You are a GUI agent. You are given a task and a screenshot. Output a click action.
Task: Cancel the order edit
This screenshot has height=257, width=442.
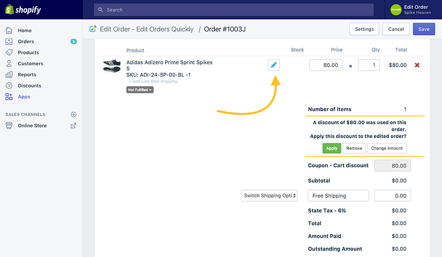(396, 29)
